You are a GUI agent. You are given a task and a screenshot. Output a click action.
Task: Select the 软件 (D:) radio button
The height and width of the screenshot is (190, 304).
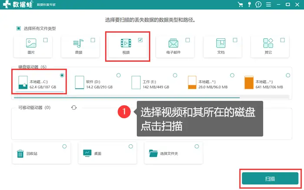point(119,75)
